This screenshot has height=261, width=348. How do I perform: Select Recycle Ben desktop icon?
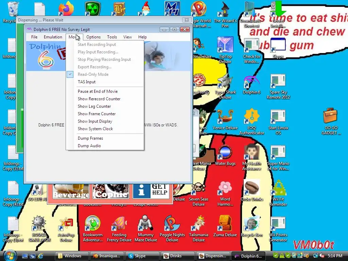pos(252,226)
